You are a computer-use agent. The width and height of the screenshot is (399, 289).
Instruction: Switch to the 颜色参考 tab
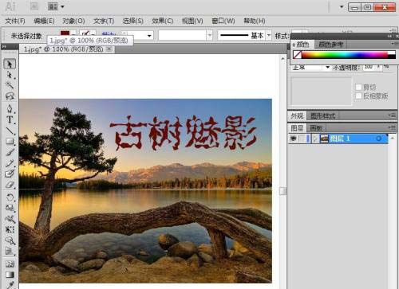(x=330, y=44)
